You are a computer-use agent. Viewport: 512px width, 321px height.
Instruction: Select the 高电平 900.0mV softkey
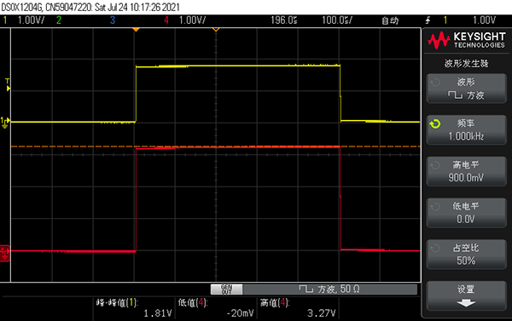tap(466, 171)
